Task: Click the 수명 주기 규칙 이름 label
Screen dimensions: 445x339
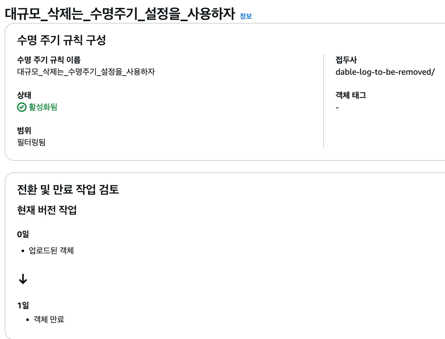Action: tap(49, 60)
